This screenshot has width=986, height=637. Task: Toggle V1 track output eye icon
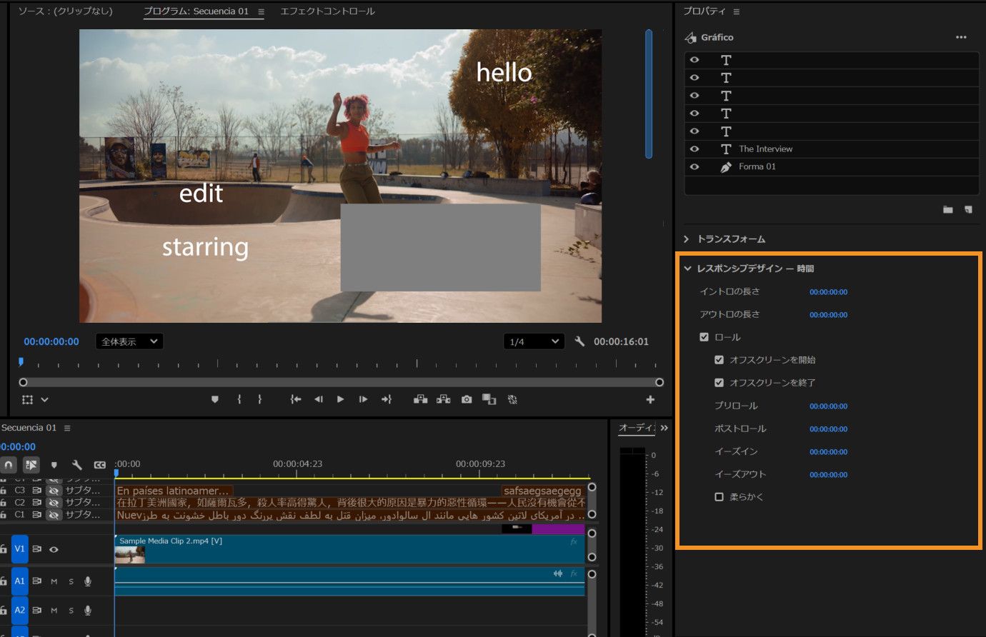click(54, 549)
